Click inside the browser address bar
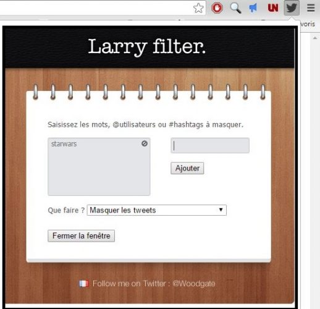 [x=95, y=8]
